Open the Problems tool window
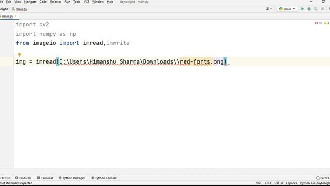The image size is (330, 186). (23, 178)
